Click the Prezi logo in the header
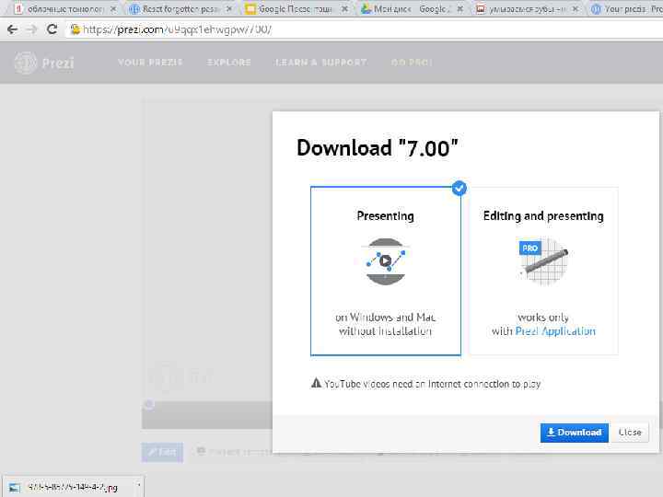The width and height of the screenshot is (663, 497). (x=44, y=63)
